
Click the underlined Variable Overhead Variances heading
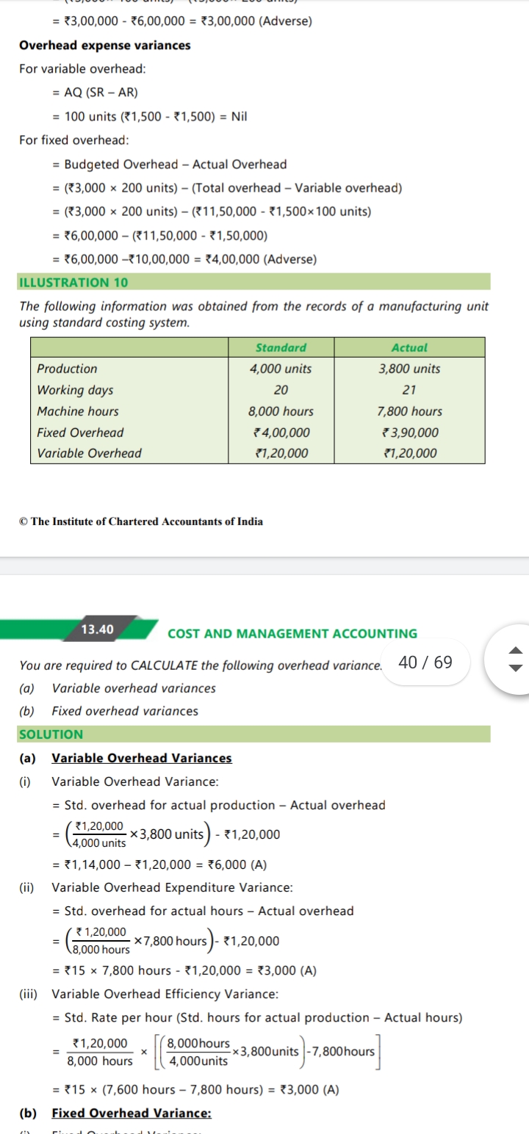[x=142, y=758]
